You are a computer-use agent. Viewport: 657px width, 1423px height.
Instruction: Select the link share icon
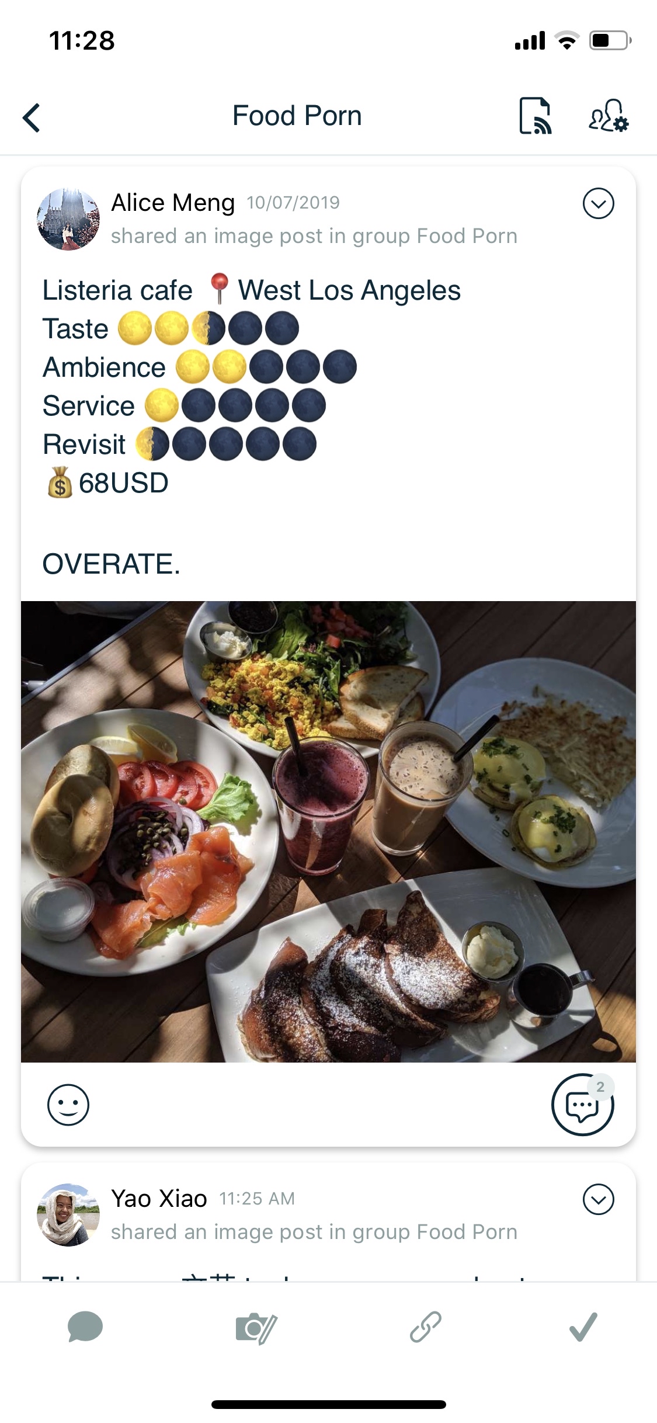[x=425, y=1327]
